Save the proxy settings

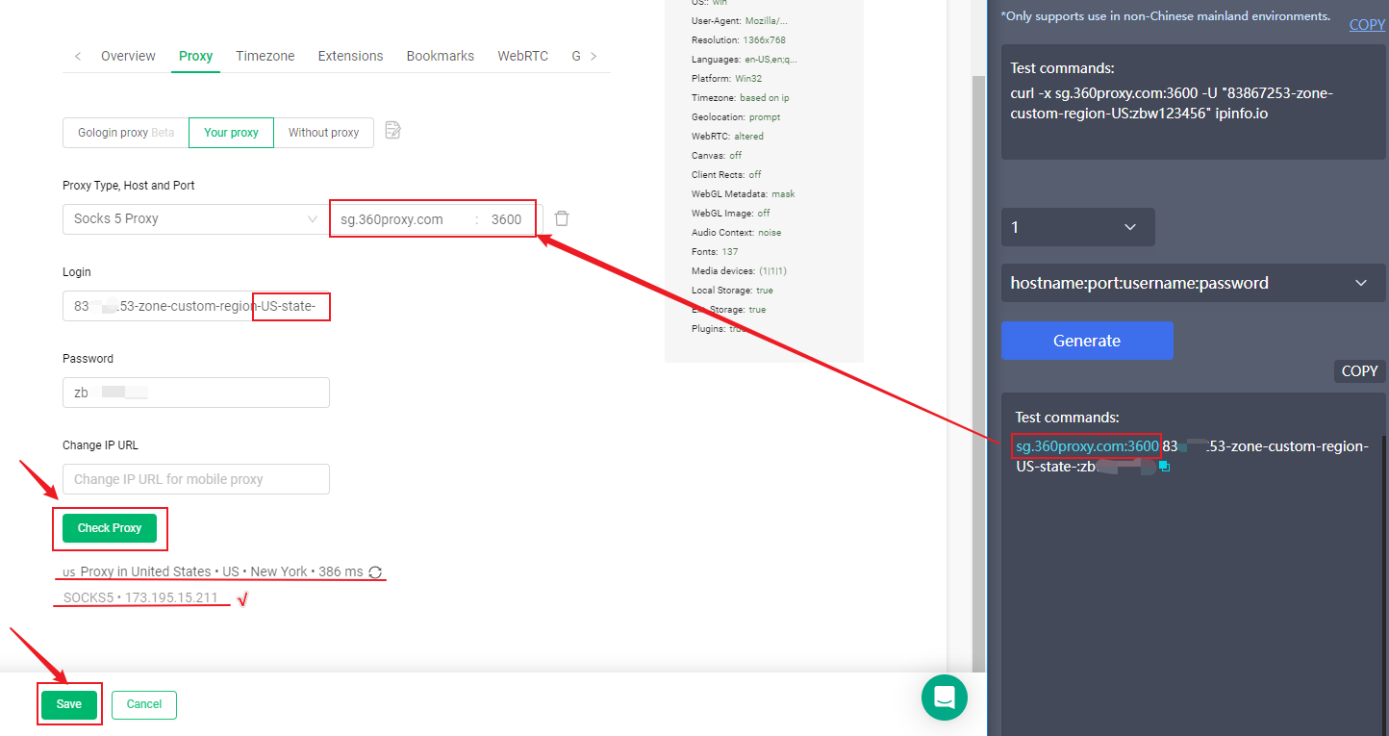69,704
